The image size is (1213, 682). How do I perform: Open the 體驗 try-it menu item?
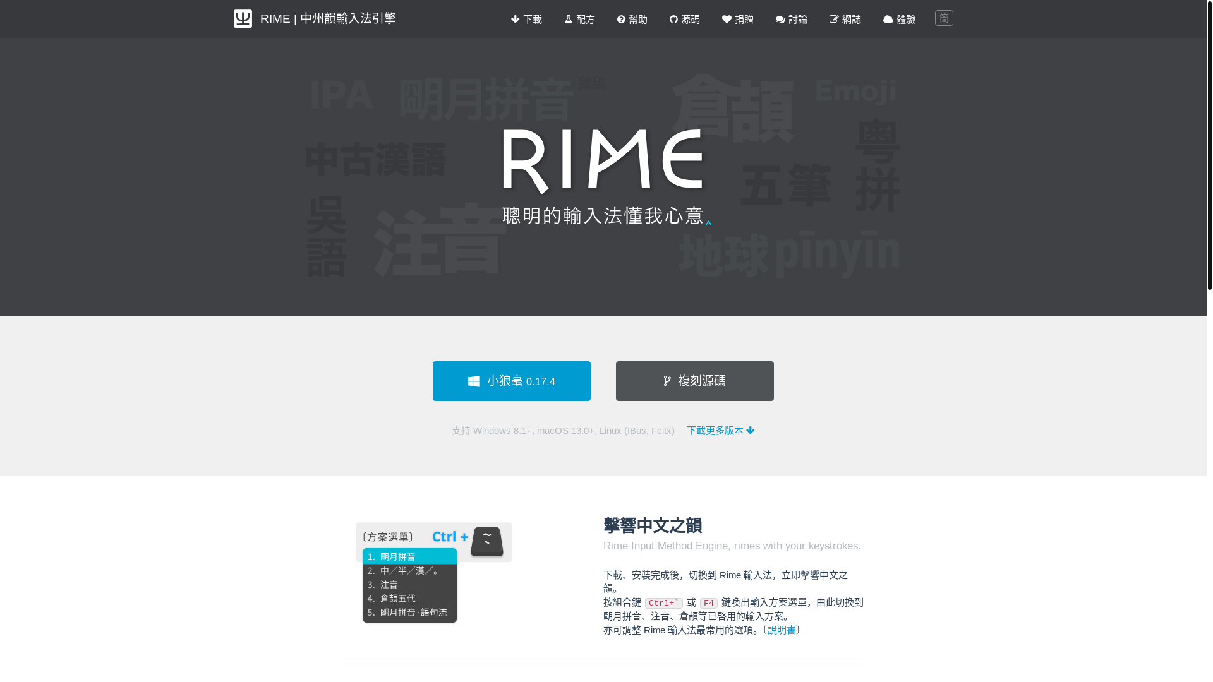[x=899, y=19]
